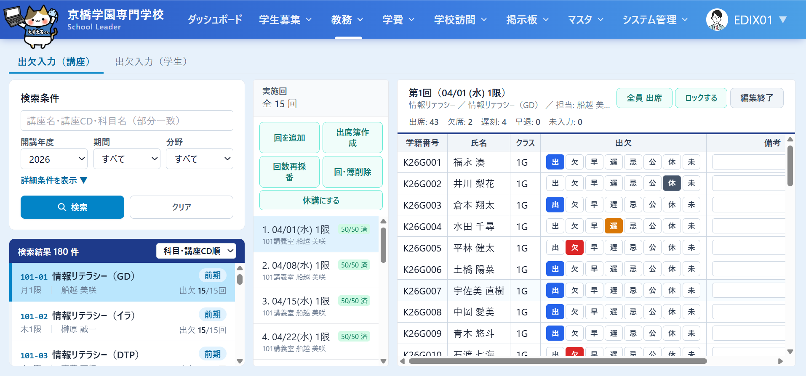Click the 前期 badge on 101-02
Image resolution: width=806 pixels, height=376 pixels.
[x=213, y=315]
